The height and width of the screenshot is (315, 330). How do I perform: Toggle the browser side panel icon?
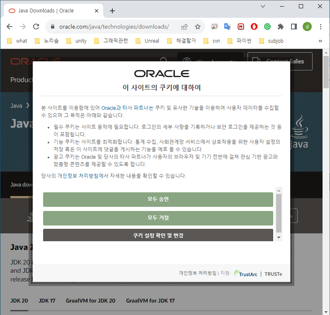294,27
